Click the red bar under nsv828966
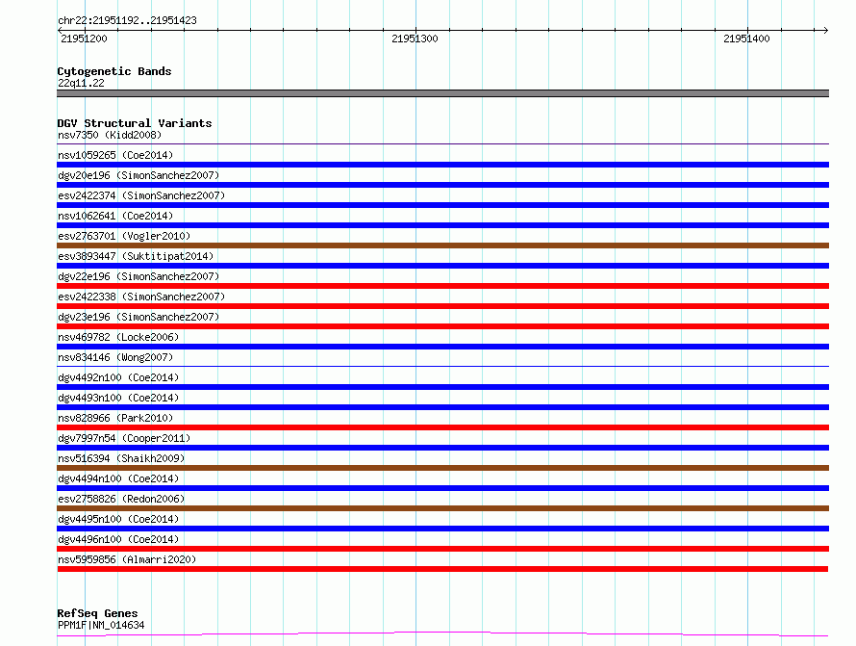The width and height of the screenshot is (856, 646). 442,427
